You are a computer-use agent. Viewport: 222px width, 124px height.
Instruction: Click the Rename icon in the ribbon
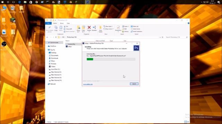point(94,28)
